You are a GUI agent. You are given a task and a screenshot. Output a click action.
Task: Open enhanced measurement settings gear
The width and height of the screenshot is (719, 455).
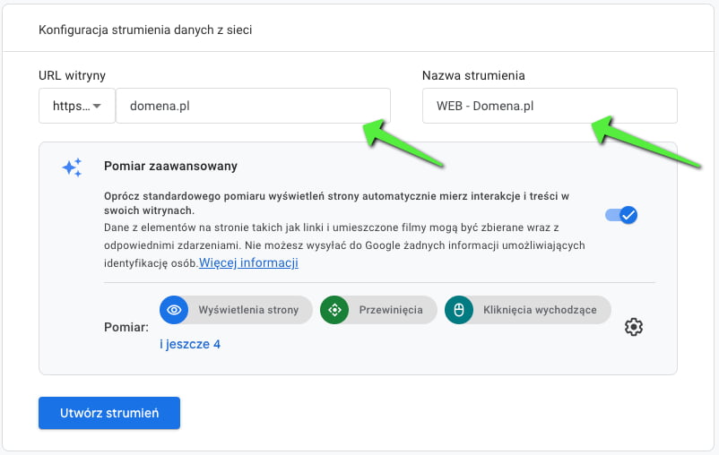(633, 327)
